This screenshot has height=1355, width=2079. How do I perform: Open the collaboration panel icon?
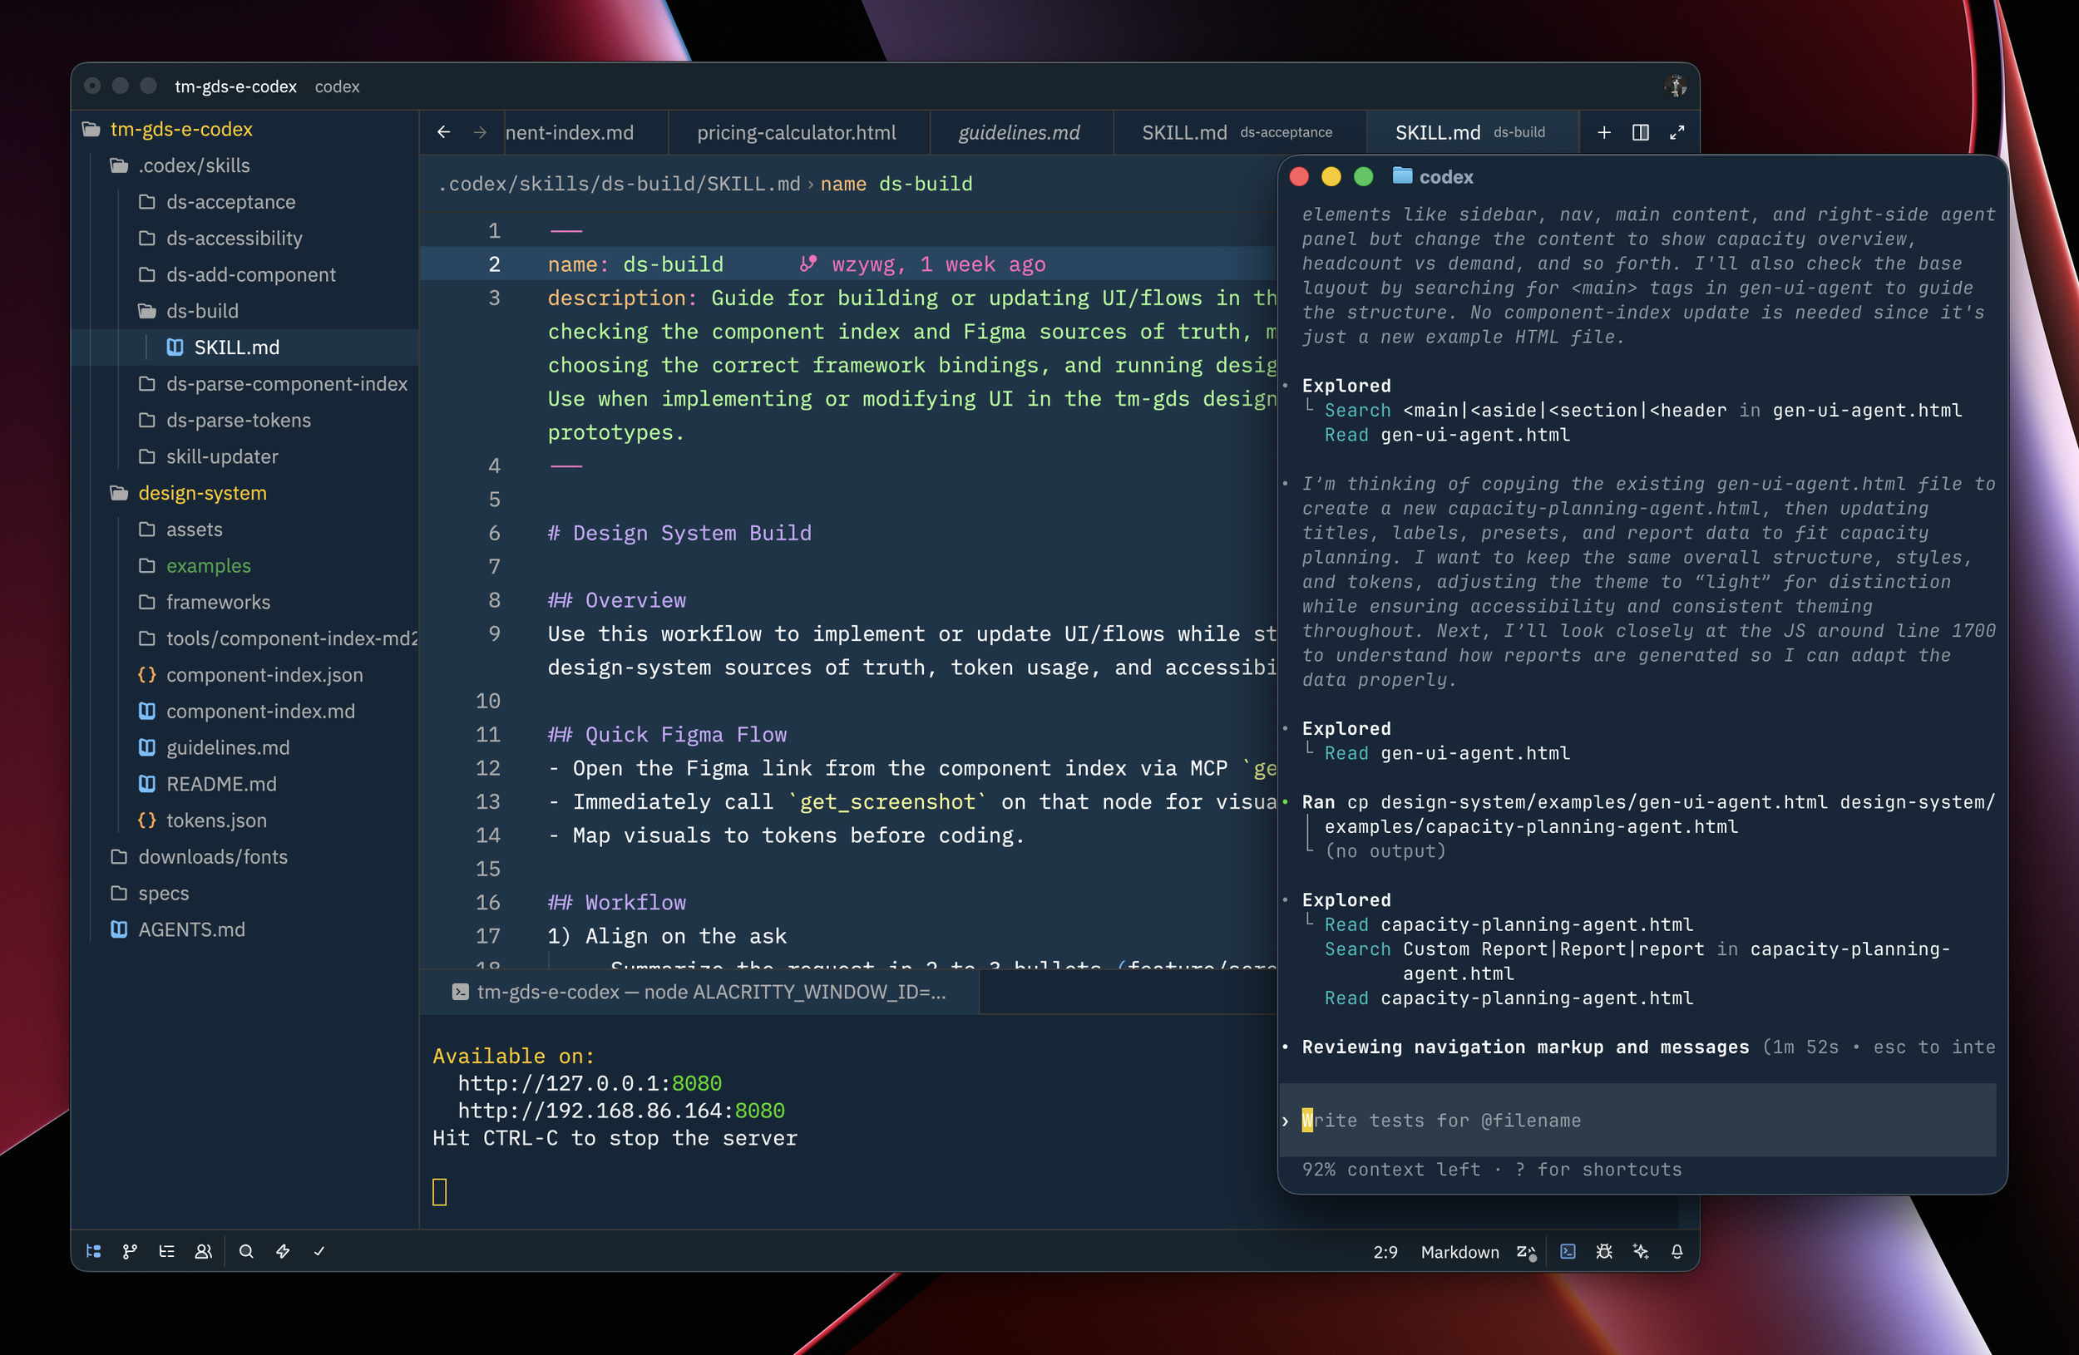[204, 1251]
